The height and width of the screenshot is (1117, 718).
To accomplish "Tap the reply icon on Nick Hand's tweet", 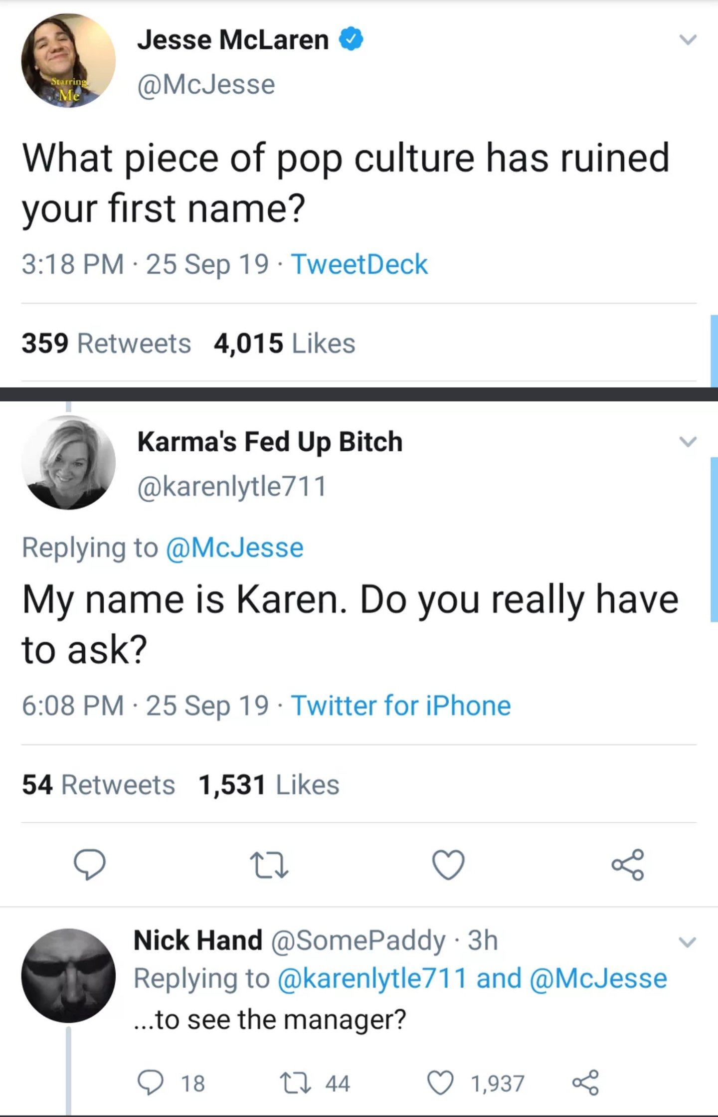I will tap(150, 1083).
